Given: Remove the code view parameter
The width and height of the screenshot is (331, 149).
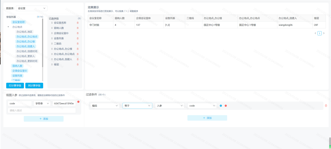Looking at the screenshot, I should (78, 102).
